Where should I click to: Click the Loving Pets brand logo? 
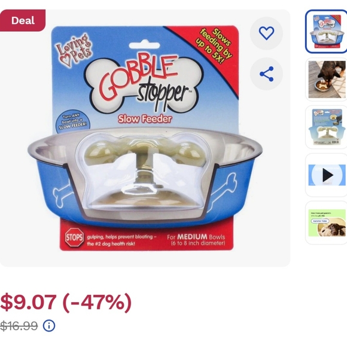(74, 50)
